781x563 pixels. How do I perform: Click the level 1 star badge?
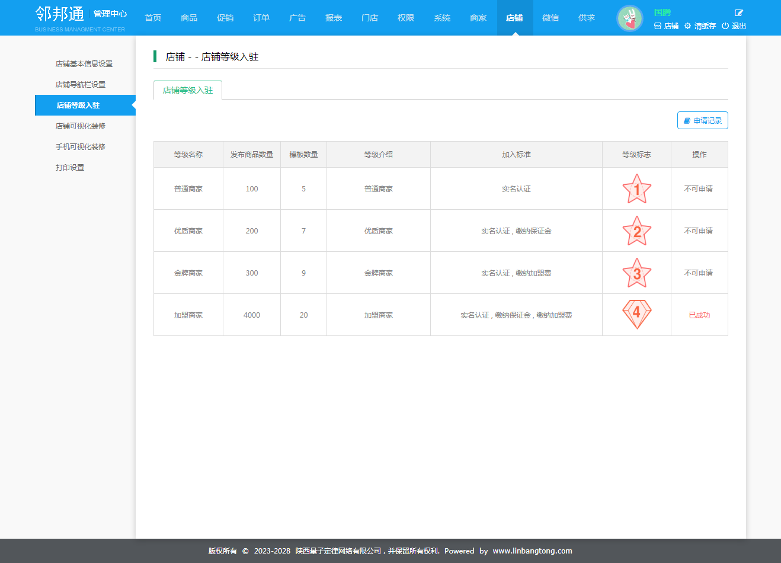coord(636,189)
